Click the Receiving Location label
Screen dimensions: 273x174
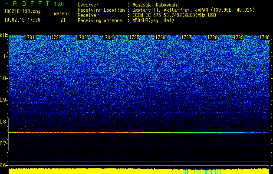click(101, 10)
